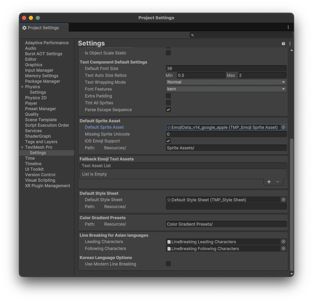Open object picker for Default Sprite Asset
Image resolution: width=313 pixels, height=302 pixels.
tap(283, 127)
